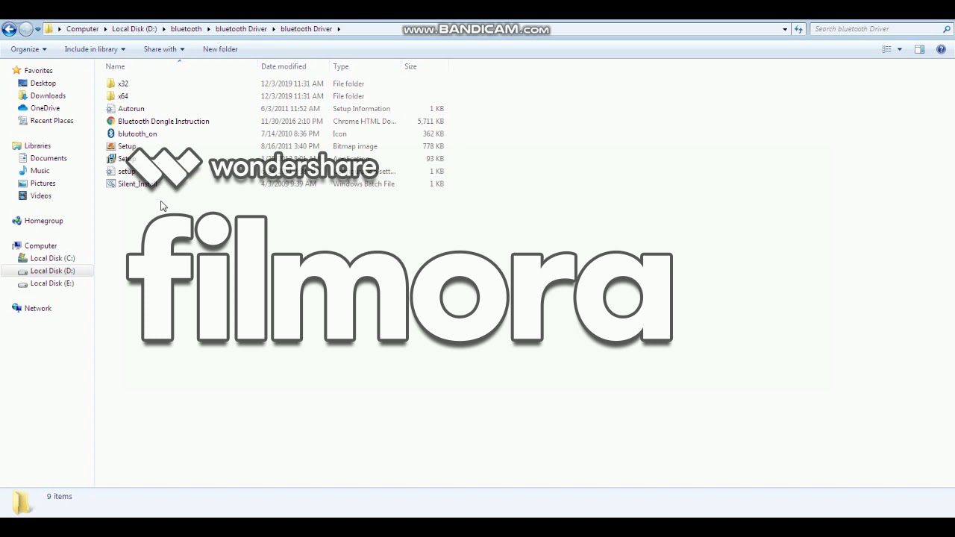Open Help with the question mark icon
Image resolution: width=955 pixels, height=537 pixels.
pos(941,49)
